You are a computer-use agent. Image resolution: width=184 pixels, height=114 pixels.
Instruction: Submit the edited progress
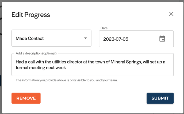(x=160, y=98)
